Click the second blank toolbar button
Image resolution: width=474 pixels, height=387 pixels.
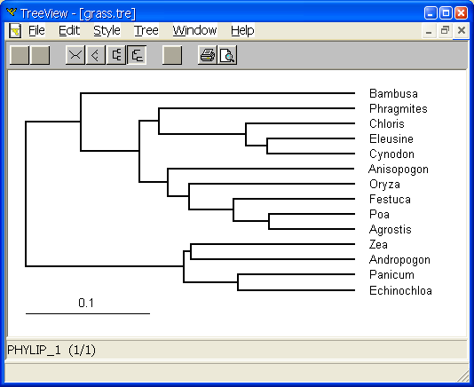coord(40,55)
